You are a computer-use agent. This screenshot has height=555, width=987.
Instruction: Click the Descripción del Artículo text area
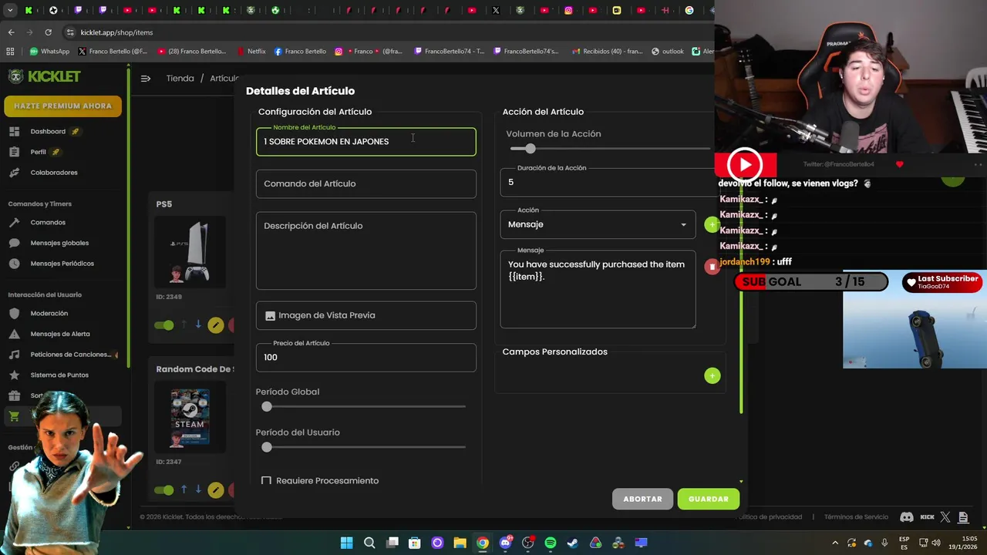[366, 251]
